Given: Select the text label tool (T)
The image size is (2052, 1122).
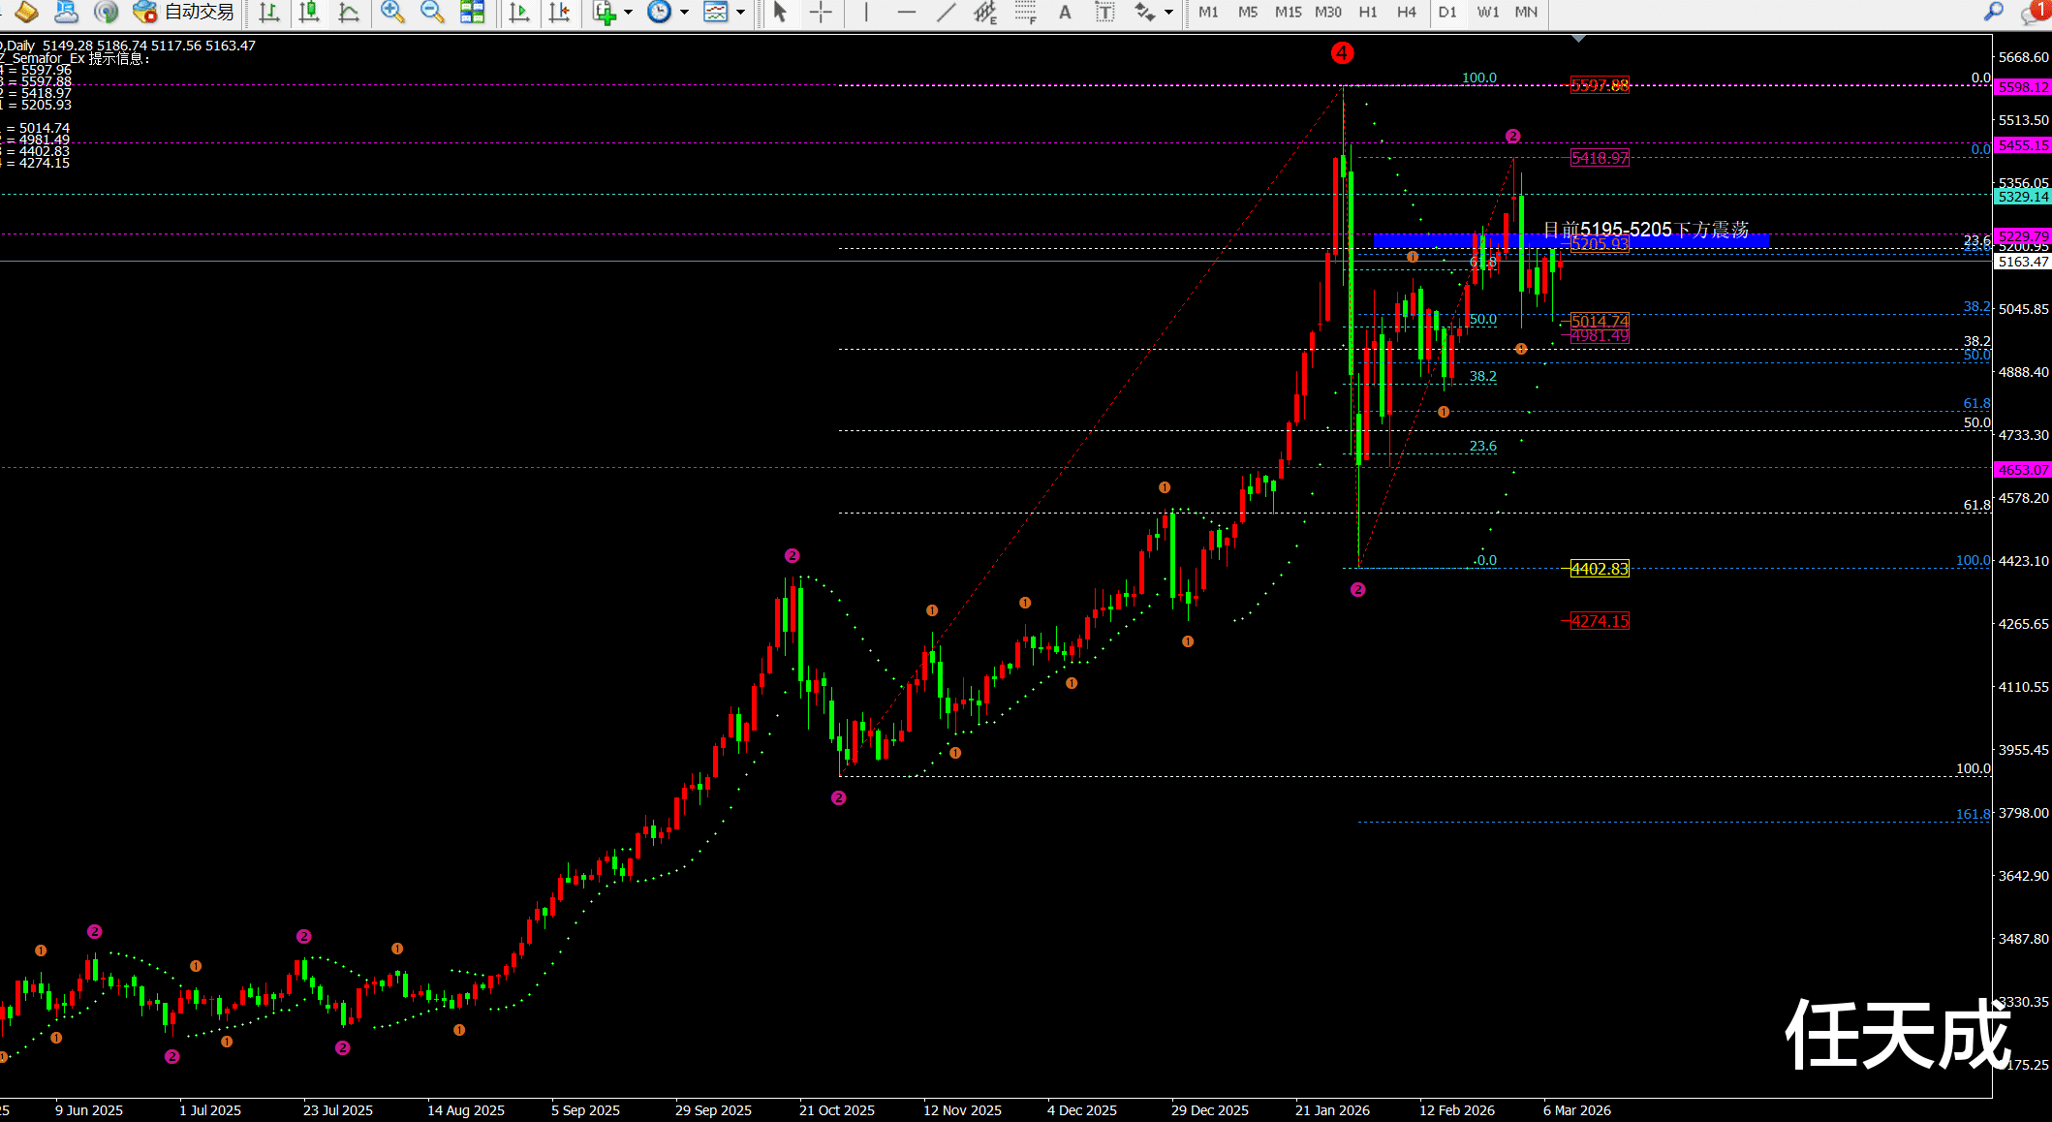Looking at the screenshot, I should 1104,12.
